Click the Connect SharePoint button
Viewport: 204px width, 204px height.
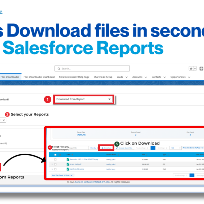pyautogui.click(x=124, y=148)
